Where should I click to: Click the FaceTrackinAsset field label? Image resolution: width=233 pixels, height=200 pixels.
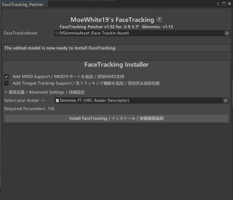coord(21,33)
